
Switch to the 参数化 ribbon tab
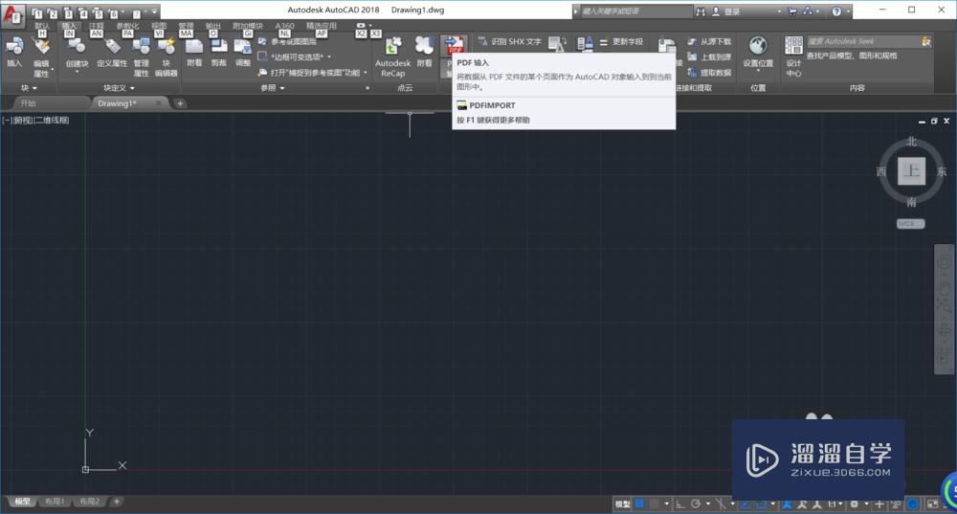coord(127,26)
